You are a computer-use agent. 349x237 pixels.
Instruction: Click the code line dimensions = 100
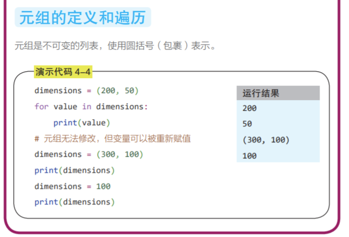pyautogui.click(x=72, y=186)
